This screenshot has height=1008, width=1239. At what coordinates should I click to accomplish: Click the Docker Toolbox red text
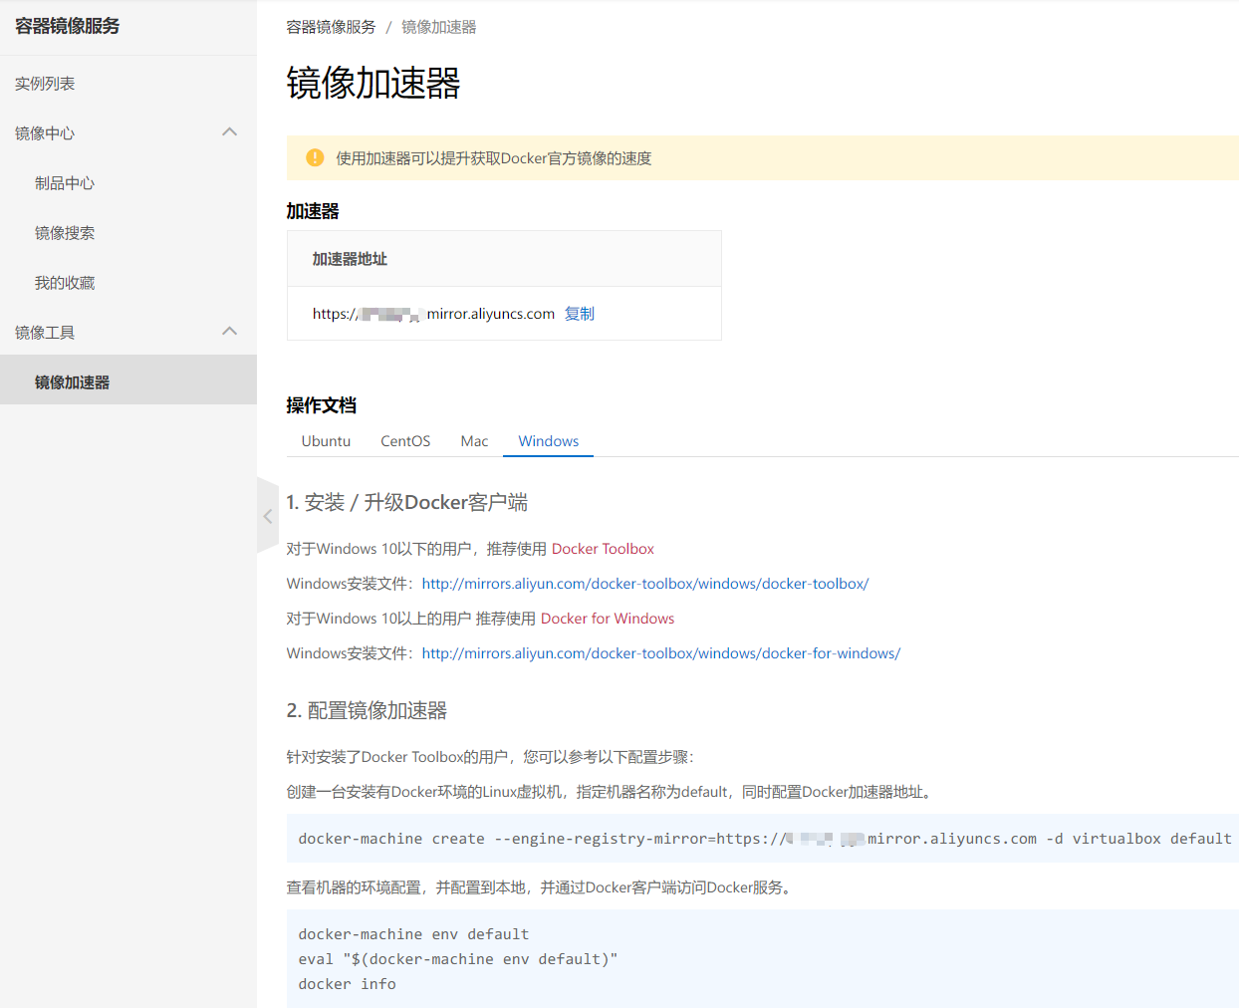coord(603,549)
